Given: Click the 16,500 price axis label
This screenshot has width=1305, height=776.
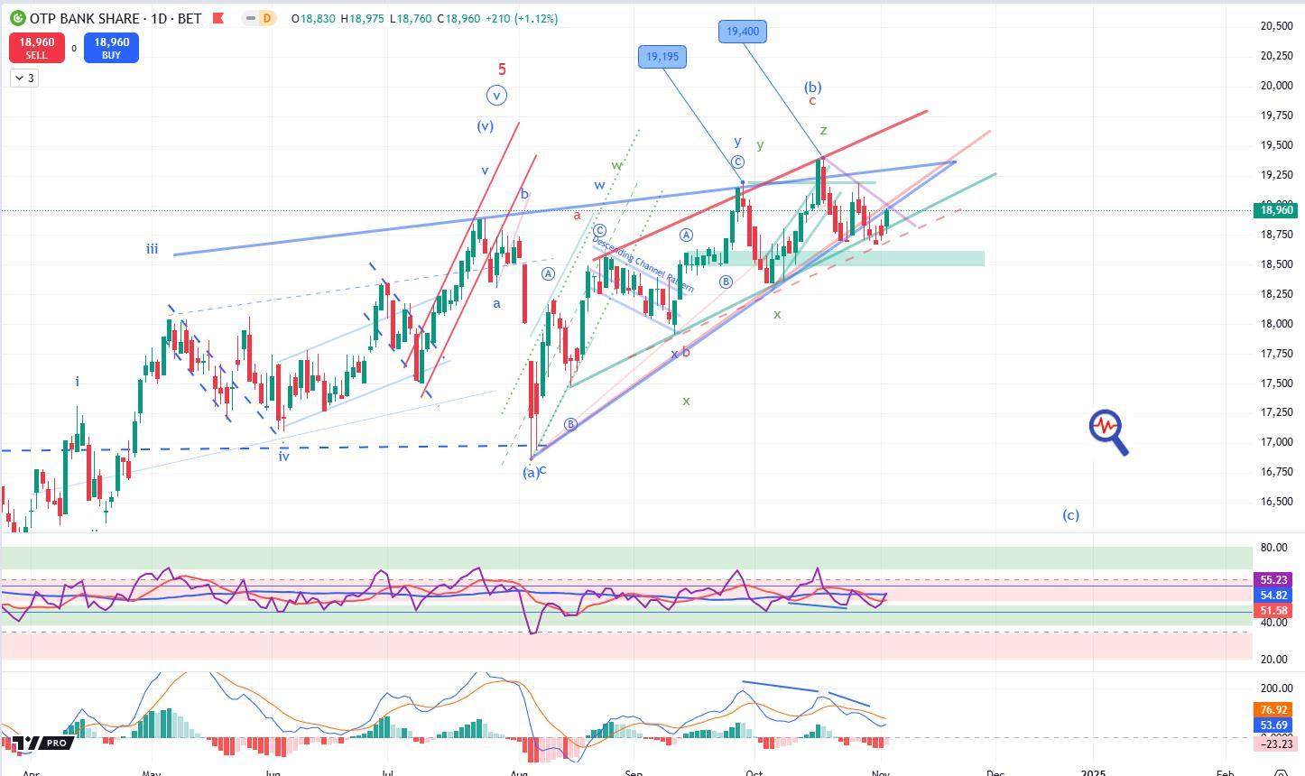Looking at the screenshot, I should [x=1275, y=502].
